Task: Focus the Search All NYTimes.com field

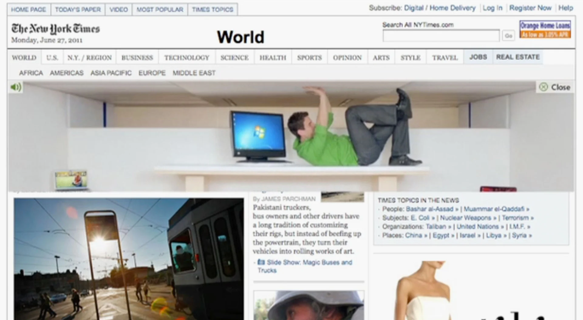Action: (x=441, y=36)
